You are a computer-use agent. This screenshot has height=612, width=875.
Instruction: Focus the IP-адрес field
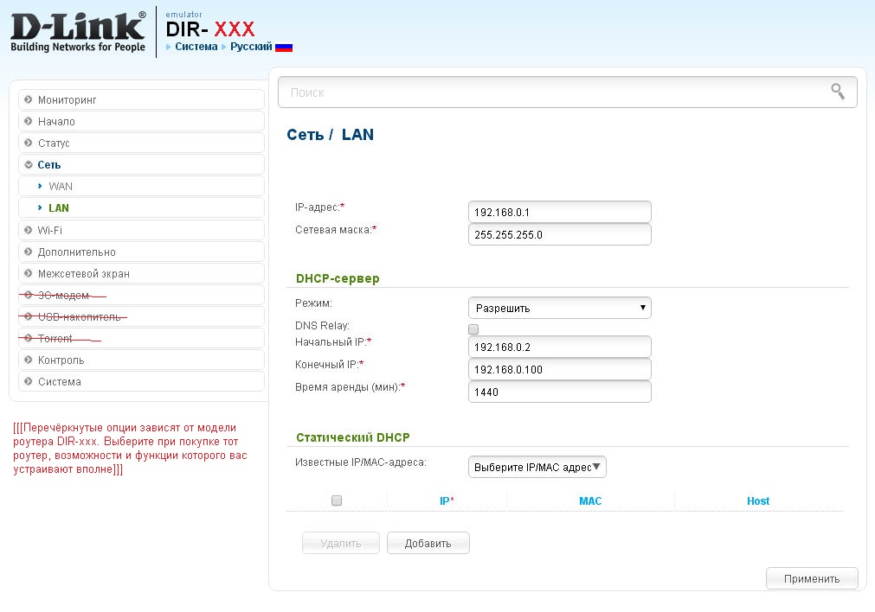559,212
